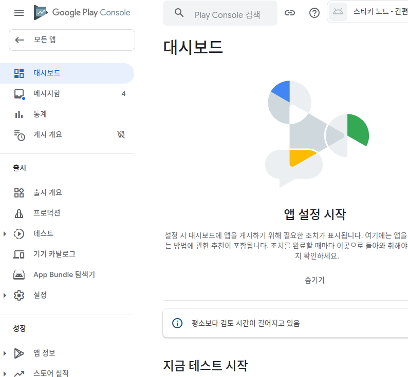Click the 대시보드 grid icon
Image resolution: width=408 pixels, height=377 pixels.
coord(19,73)
